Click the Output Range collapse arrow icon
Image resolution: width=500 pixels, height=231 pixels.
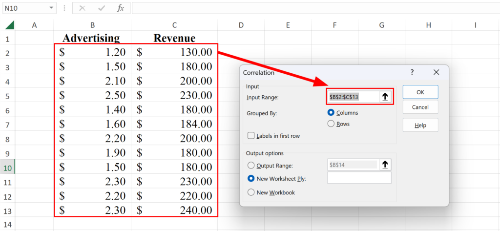click(385, 165)
